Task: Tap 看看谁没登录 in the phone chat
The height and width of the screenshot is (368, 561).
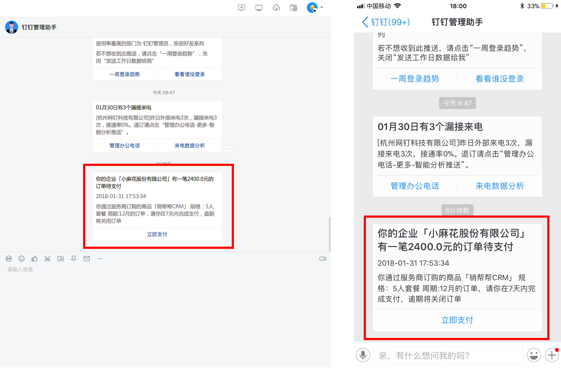Action: [500, 79]
